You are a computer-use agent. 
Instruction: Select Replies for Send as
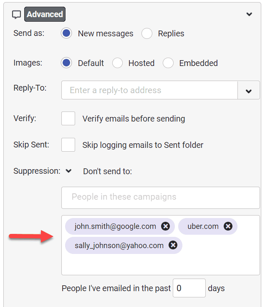[x=147, y=34]
